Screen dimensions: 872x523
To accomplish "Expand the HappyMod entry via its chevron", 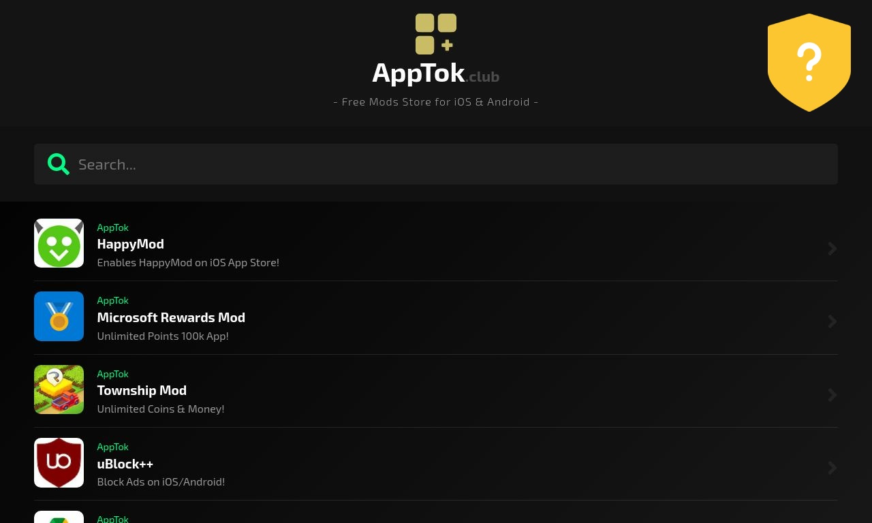I will (832, 248).
